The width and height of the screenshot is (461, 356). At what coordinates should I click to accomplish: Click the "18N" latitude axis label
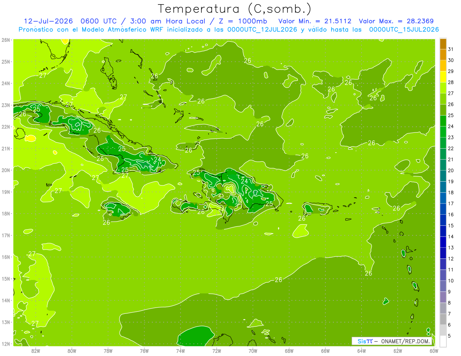(6, 214)
